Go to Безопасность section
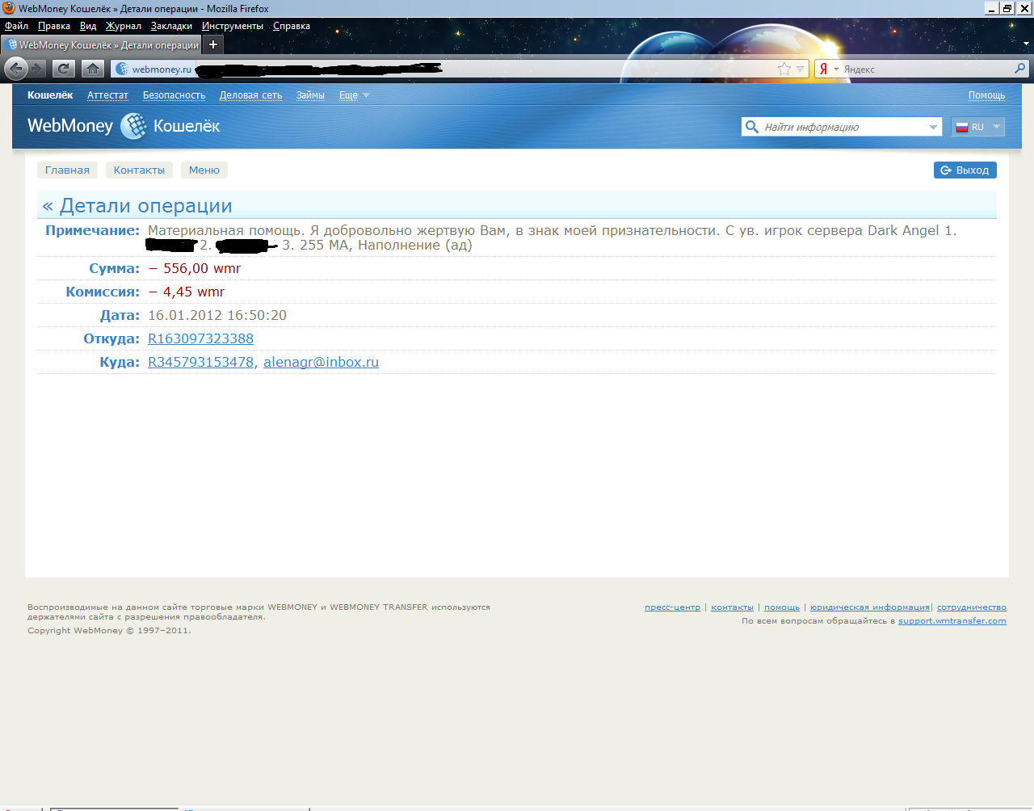This screenshot has height=811, width=1034. coord(174,95)
